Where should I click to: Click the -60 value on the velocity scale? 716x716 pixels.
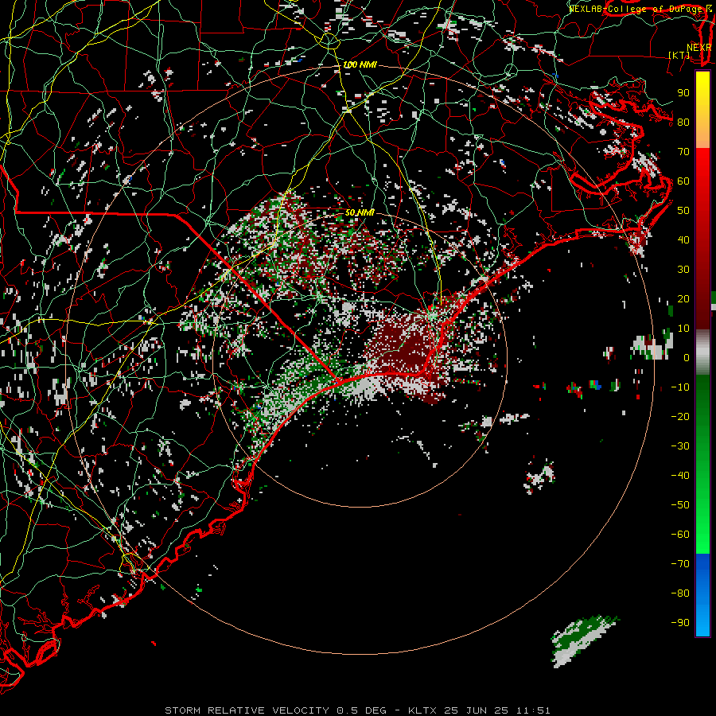pyautogui.click(x=680, y=535)
